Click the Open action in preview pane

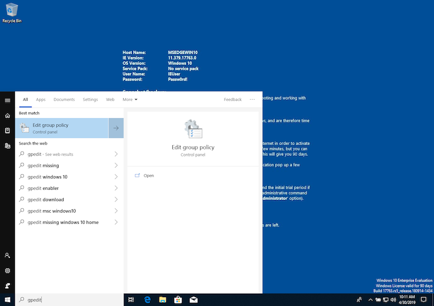tap(149, 175)
